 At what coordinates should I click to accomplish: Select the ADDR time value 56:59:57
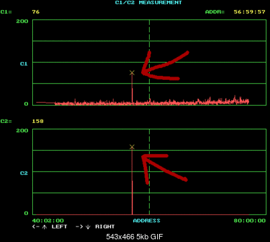pos(249,12)
